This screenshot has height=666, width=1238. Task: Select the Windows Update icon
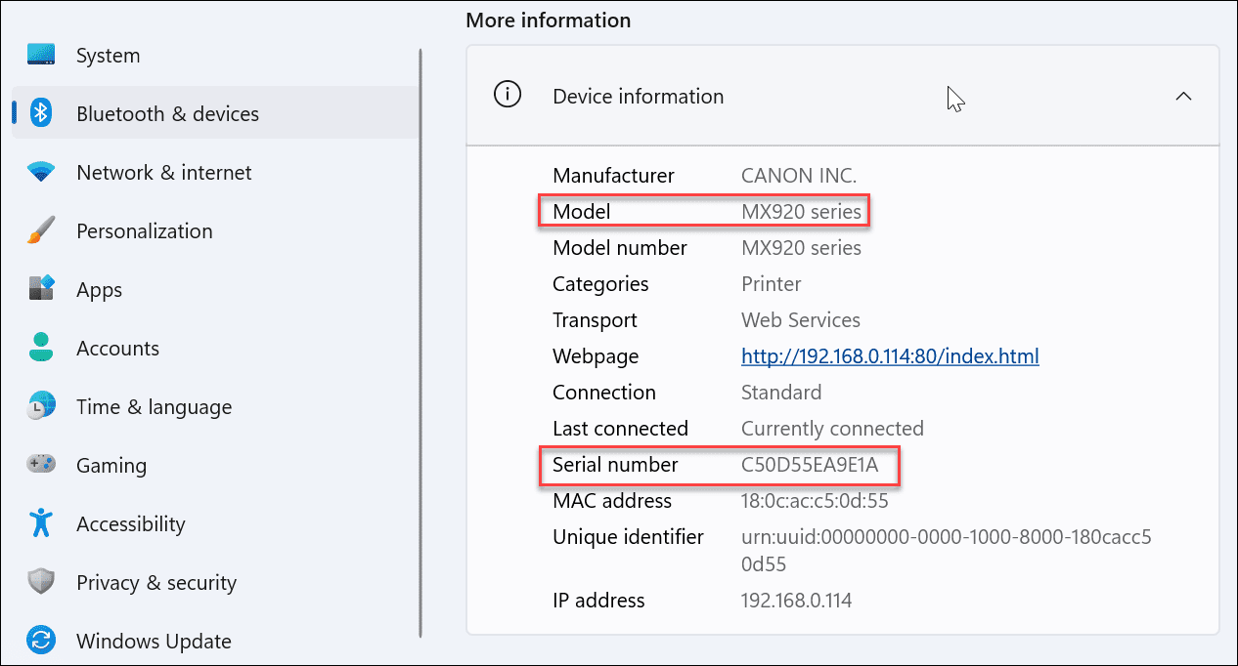click(41, 641)
